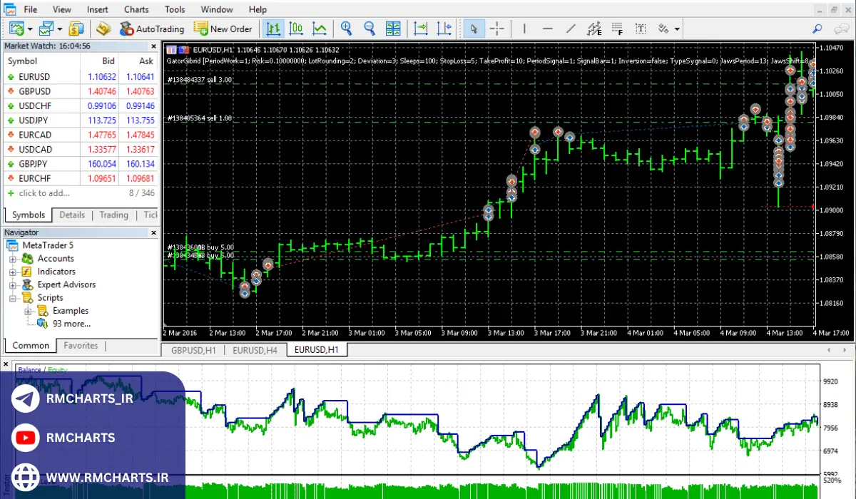Select the GBPJPY row in Market Watch
The image size is (856, 499).
tap(34, 164)
